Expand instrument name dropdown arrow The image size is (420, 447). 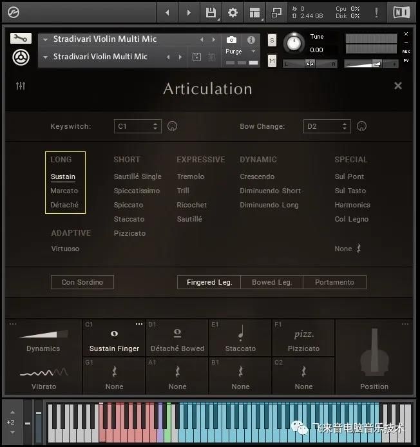(45, 40)
